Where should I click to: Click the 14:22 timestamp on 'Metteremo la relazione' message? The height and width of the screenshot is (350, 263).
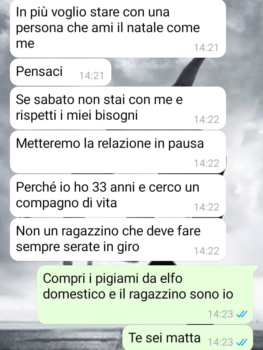(206, 164)
